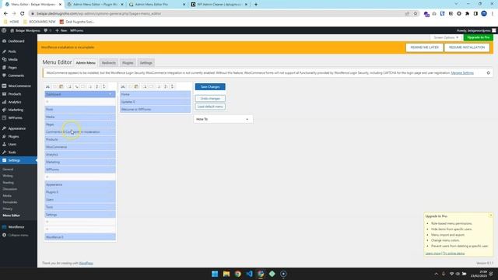The height and width of the screenshot is (280, 498).
Task: Sort ascending icon in the left column toolbar
Action: point(97,86)
